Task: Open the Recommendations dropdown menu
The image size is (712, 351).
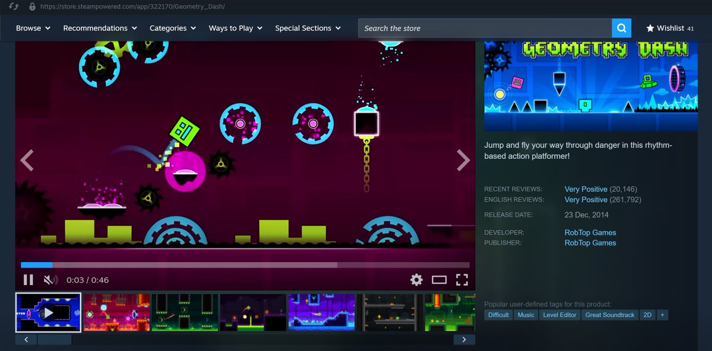Action: tap(100, 28)
